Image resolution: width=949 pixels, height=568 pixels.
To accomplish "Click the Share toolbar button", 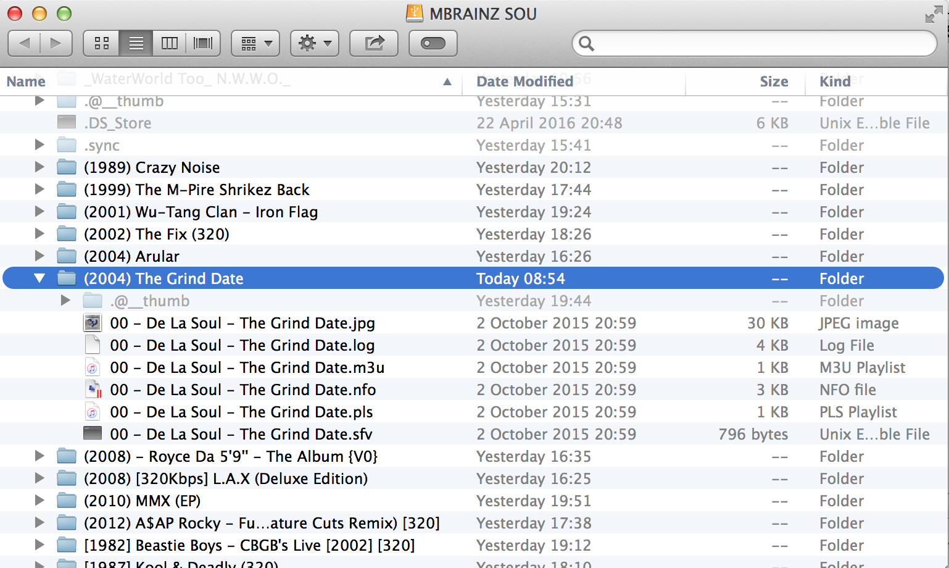I will [374, 43].
